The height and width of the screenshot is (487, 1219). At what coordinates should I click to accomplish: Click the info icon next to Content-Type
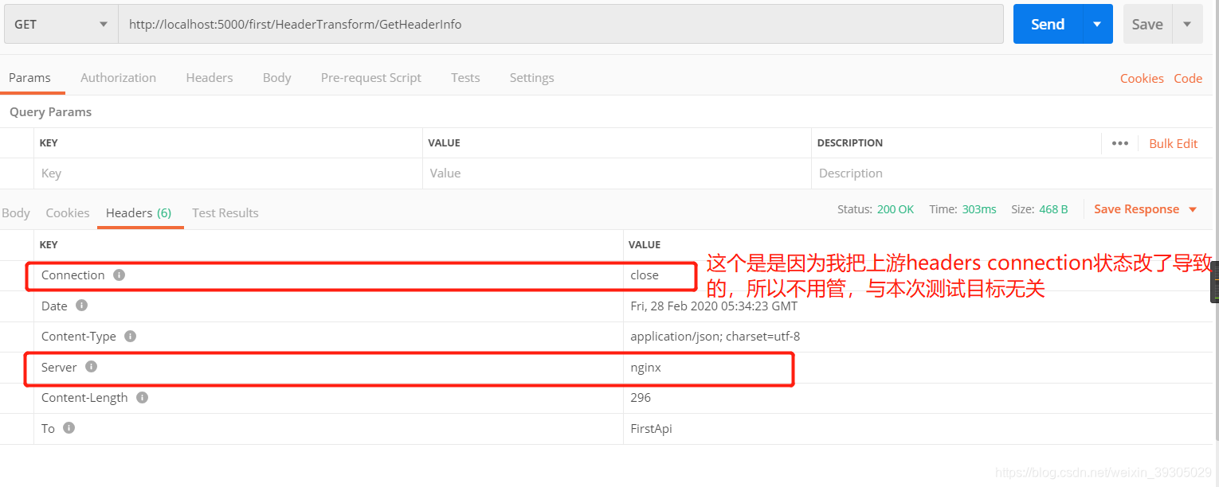(x=130, y=337)
